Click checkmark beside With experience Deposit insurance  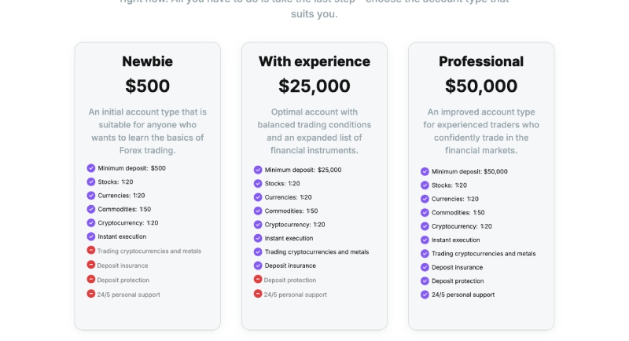258,266
